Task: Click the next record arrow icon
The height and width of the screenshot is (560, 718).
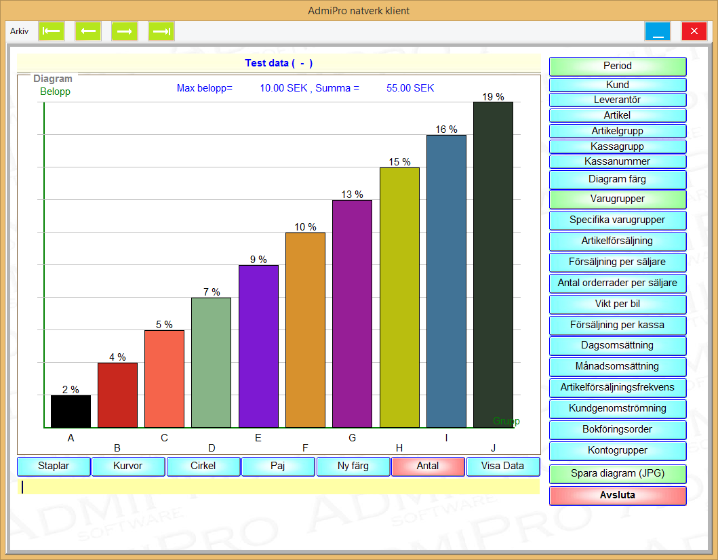Action: click(x=124, y=31)
